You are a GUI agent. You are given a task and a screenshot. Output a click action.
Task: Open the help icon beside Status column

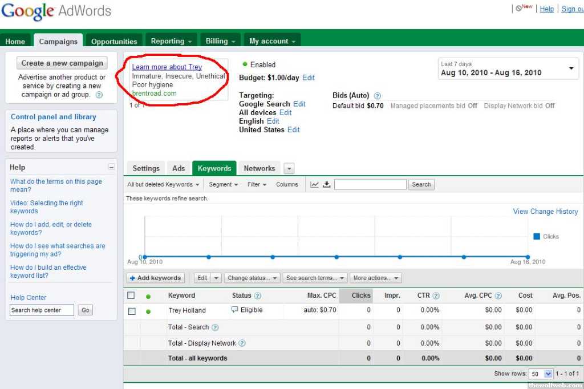point(257,295)
